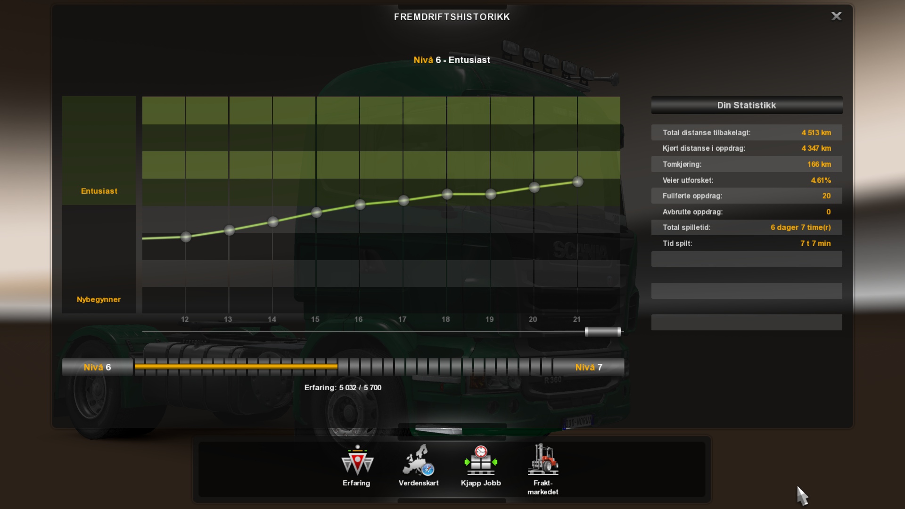Click the Nivå 7 label on progress bar
The width and height of the screenshot is (905, 509).
[589, 367]
